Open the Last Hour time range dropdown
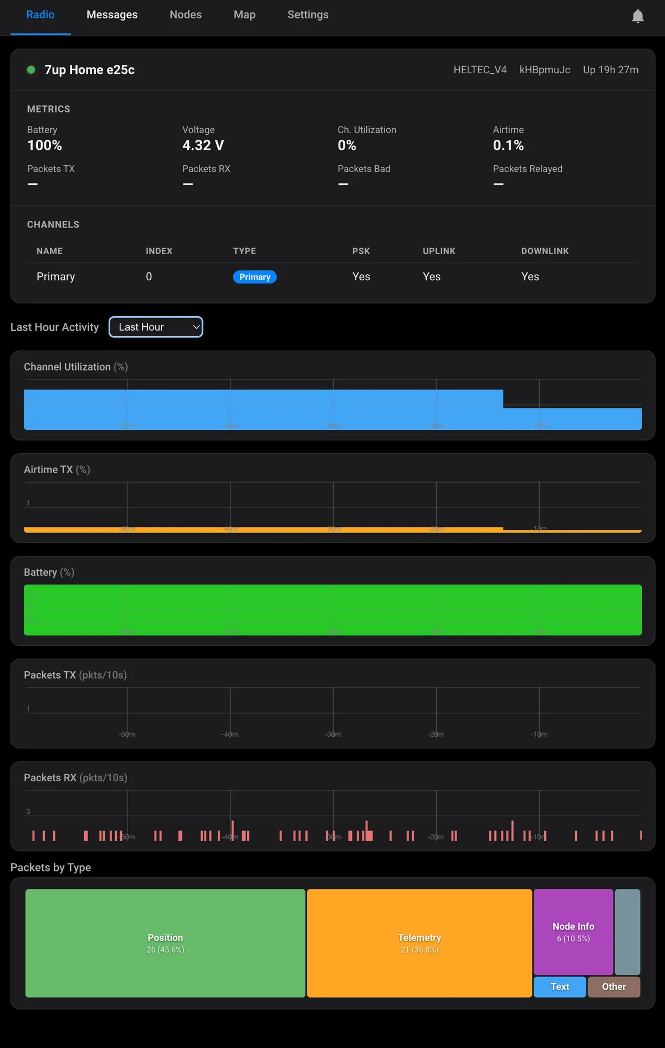 156,327
